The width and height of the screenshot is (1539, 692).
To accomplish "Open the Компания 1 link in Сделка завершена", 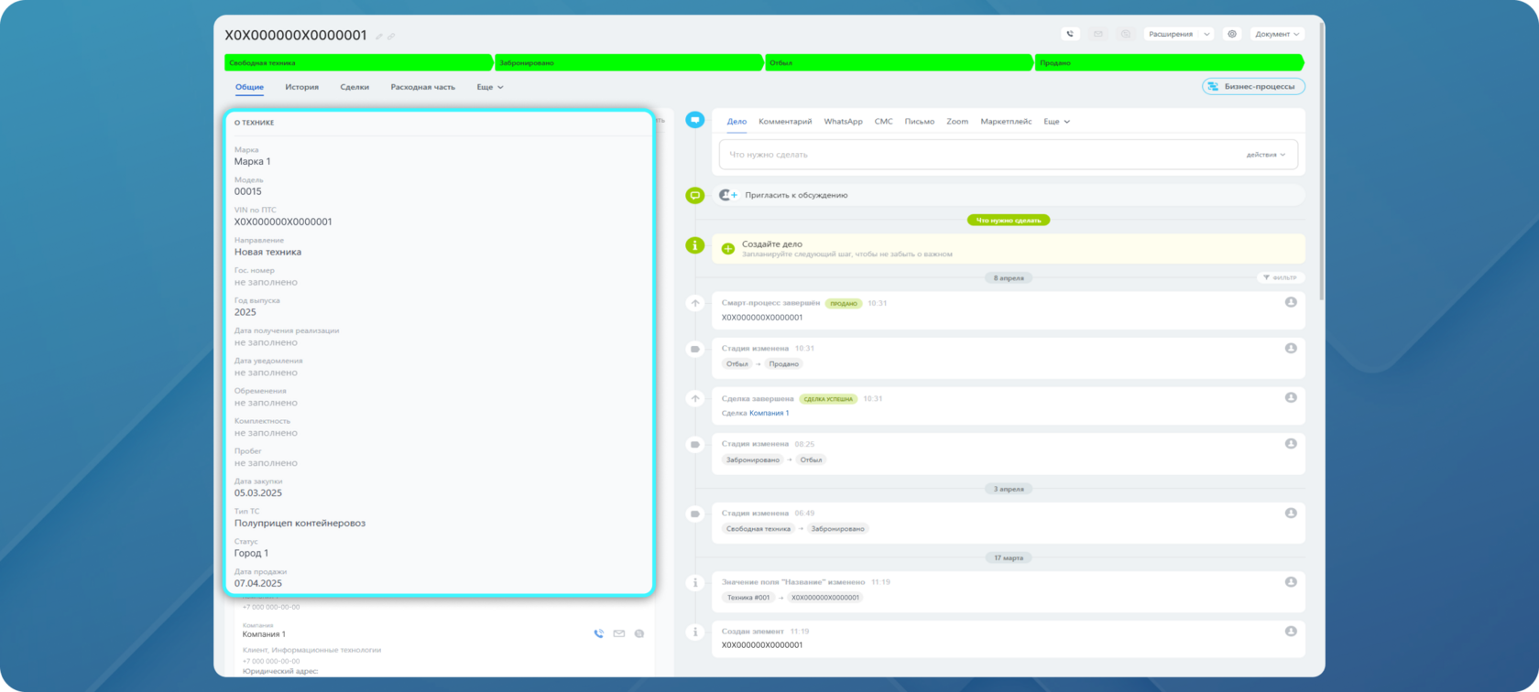I will pyautogui.click(x=769, y=413).
